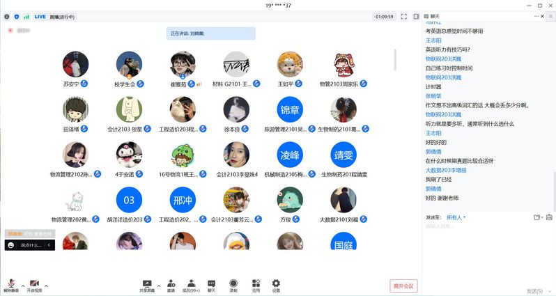Click the LIVE 直播 status label
556x296 pixels.
(49, 16)
